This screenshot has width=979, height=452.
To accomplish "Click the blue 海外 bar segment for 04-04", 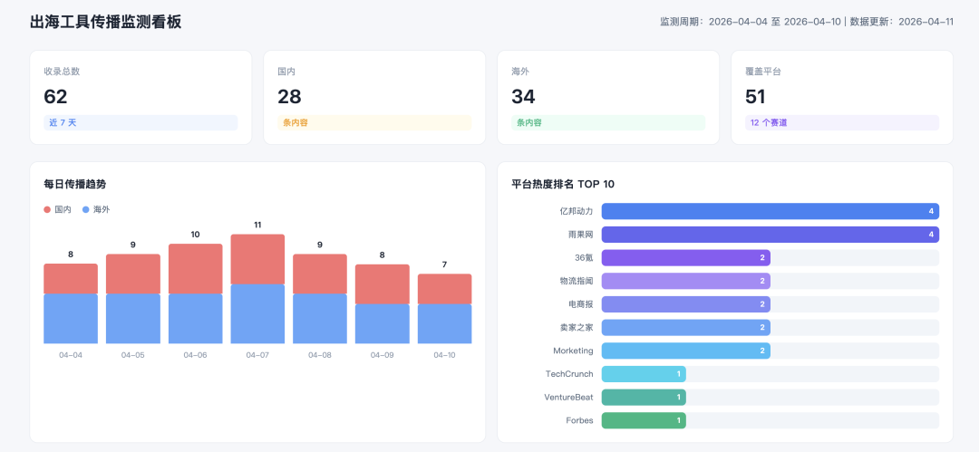I will [x=71, y=318].
